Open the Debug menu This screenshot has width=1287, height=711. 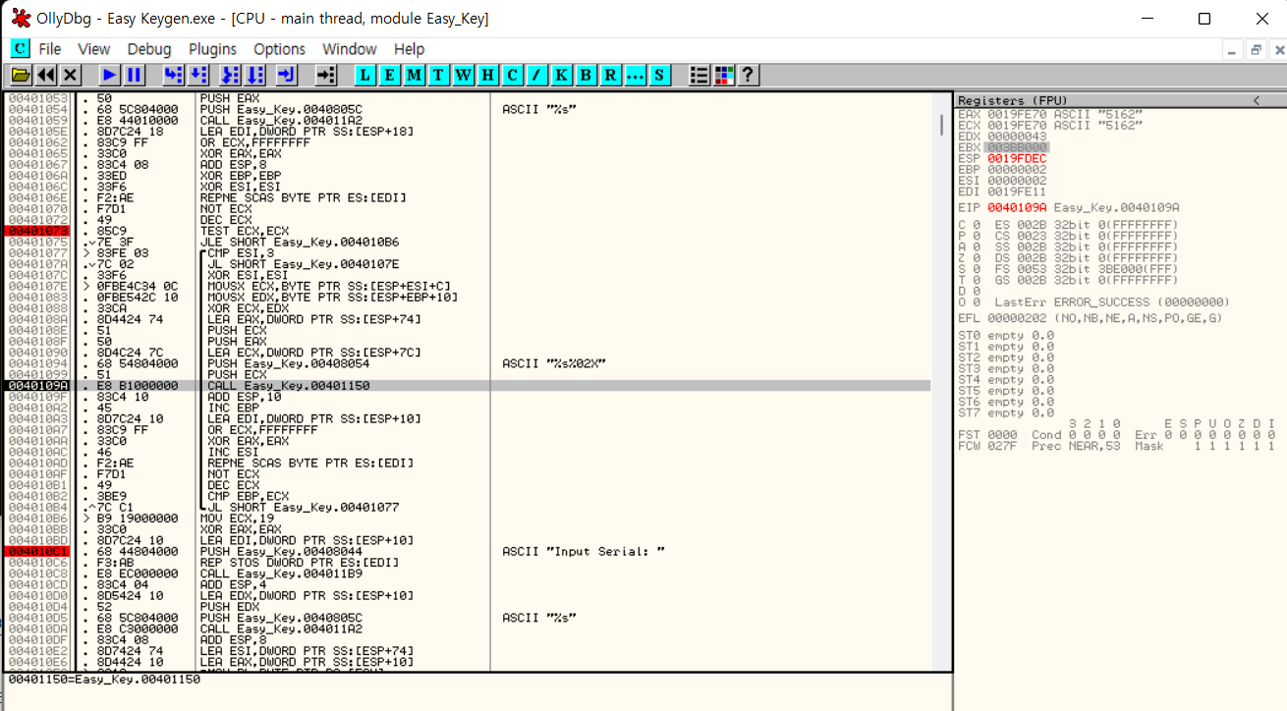click(x=149, y=49)
